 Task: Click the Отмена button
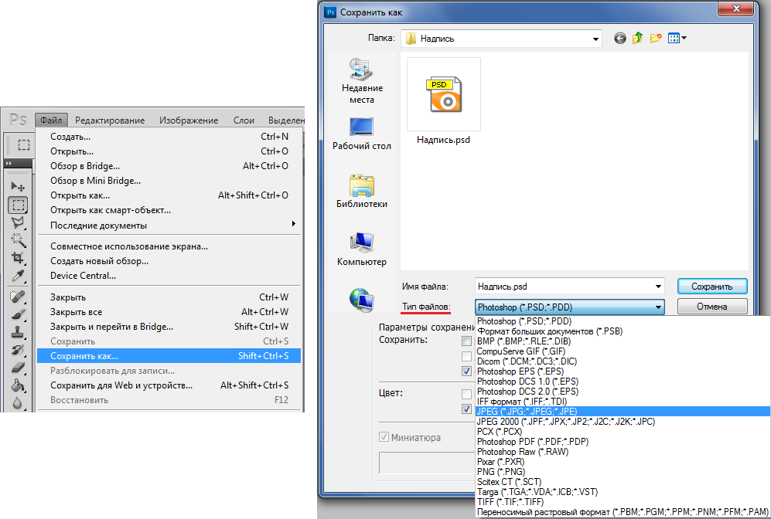click(x=712, y=307)
